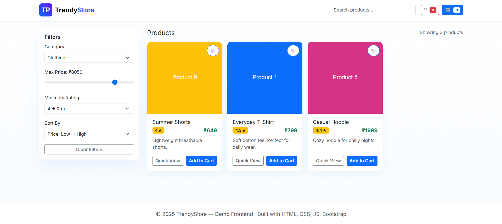
Task: Open the Sort By dropdown
Action: coord(89,134)
